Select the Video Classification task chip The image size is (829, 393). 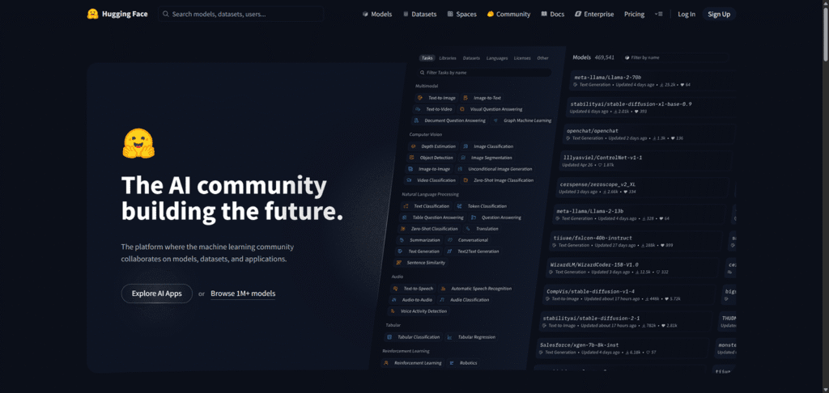point(432,180)
